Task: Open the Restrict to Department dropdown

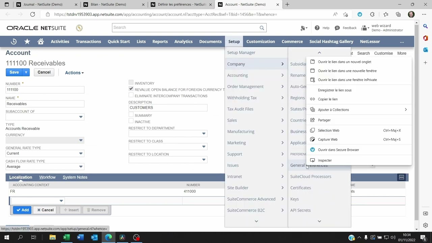Action: coord(204,134)
